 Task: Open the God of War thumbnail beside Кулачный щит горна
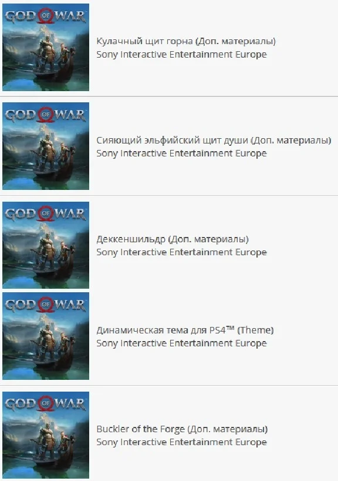pyautogui.click(x=46, y=47)
